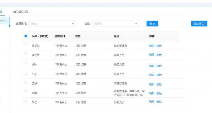
Task: Edit the 董小姐 employee record
Action: [x=152, y=46]
